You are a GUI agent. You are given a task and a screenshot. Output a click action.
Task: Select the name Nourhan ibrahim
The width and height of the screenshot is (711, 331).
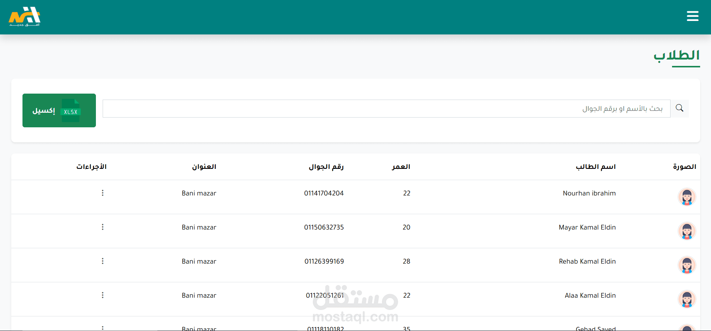pos(589,193)
